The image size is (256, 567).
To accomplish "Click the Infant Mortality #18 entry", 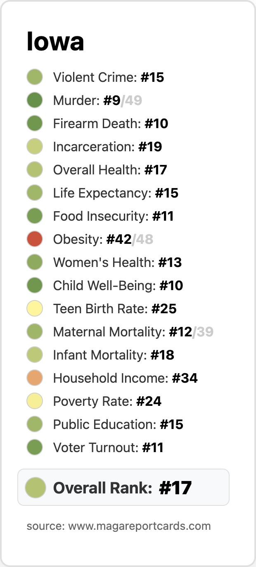I will tap(100, 355).
